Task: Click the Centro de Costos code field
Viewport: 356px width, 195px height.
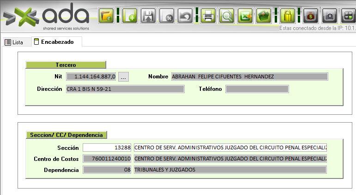Action: [107, 159]
